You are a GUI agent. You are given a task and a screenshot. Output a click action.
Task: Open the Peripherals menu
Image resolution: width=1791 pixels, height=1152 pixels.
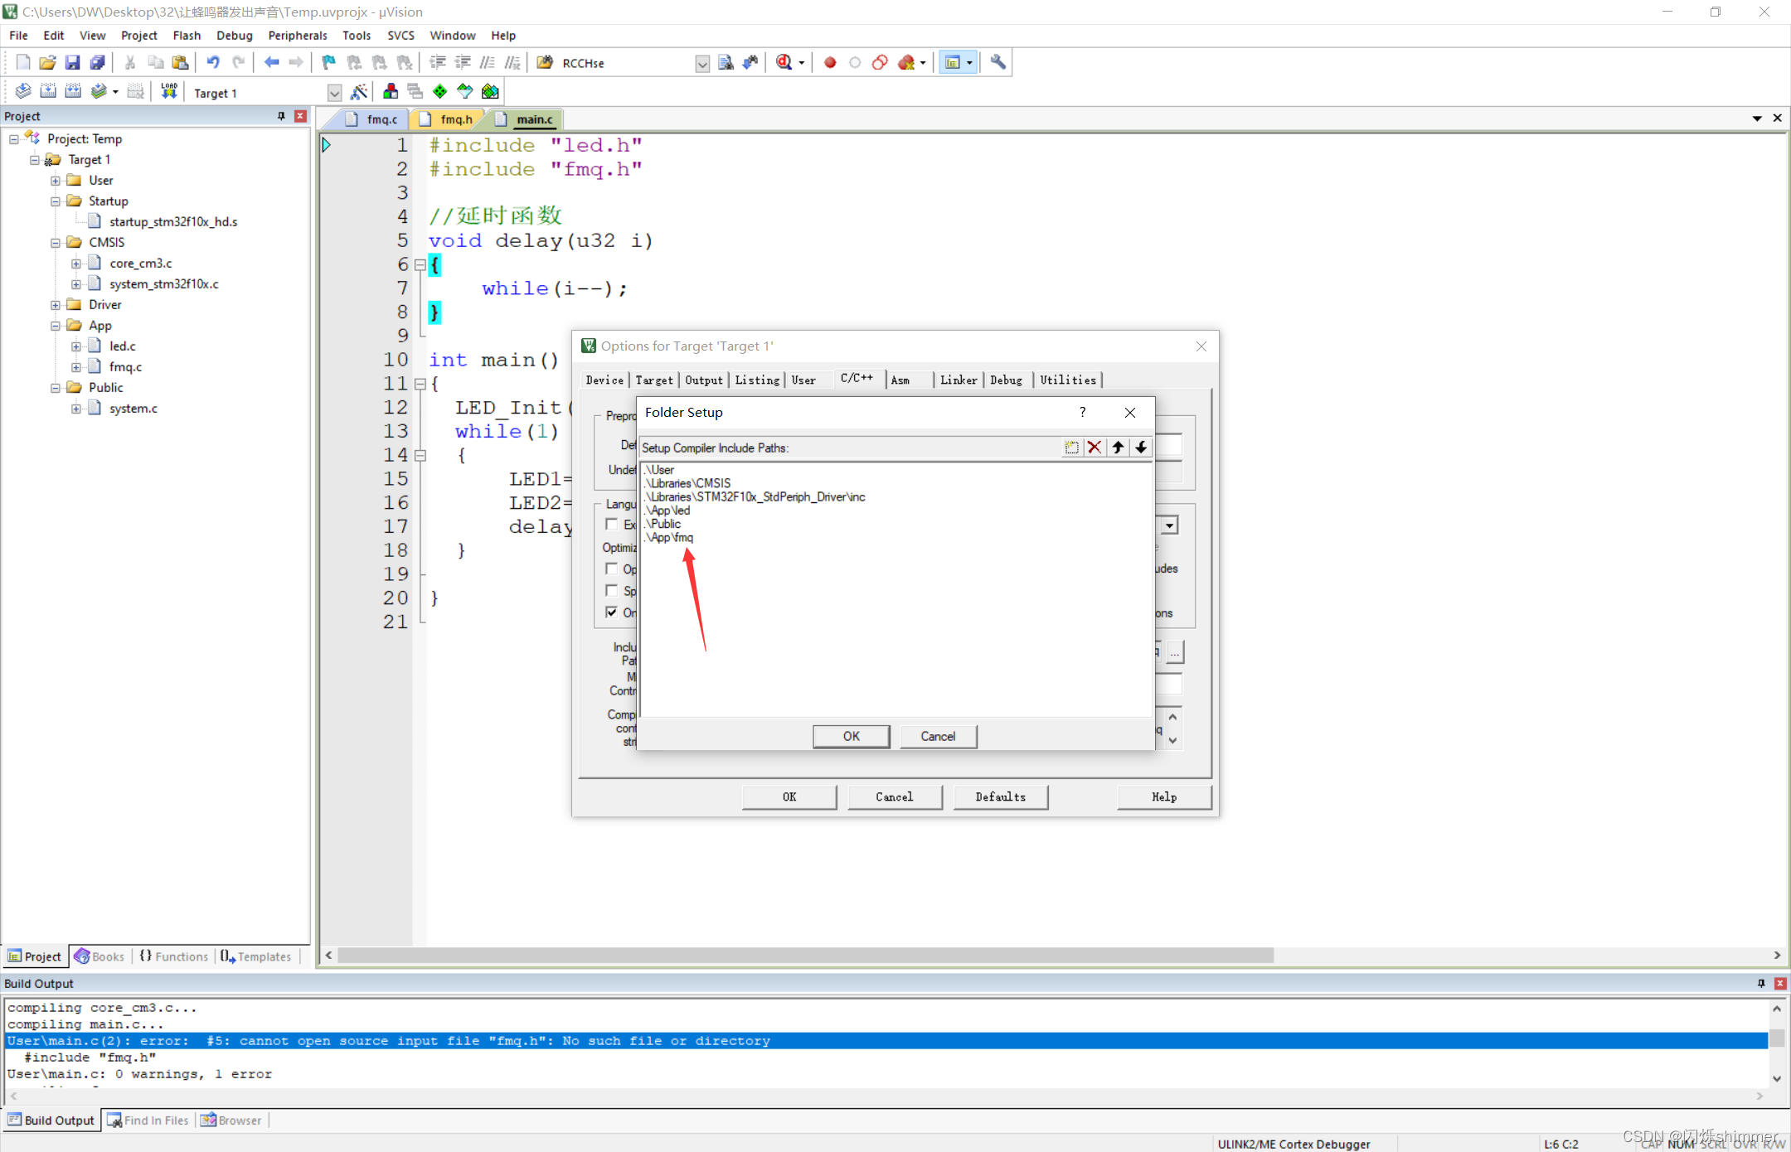pos(297,35)
